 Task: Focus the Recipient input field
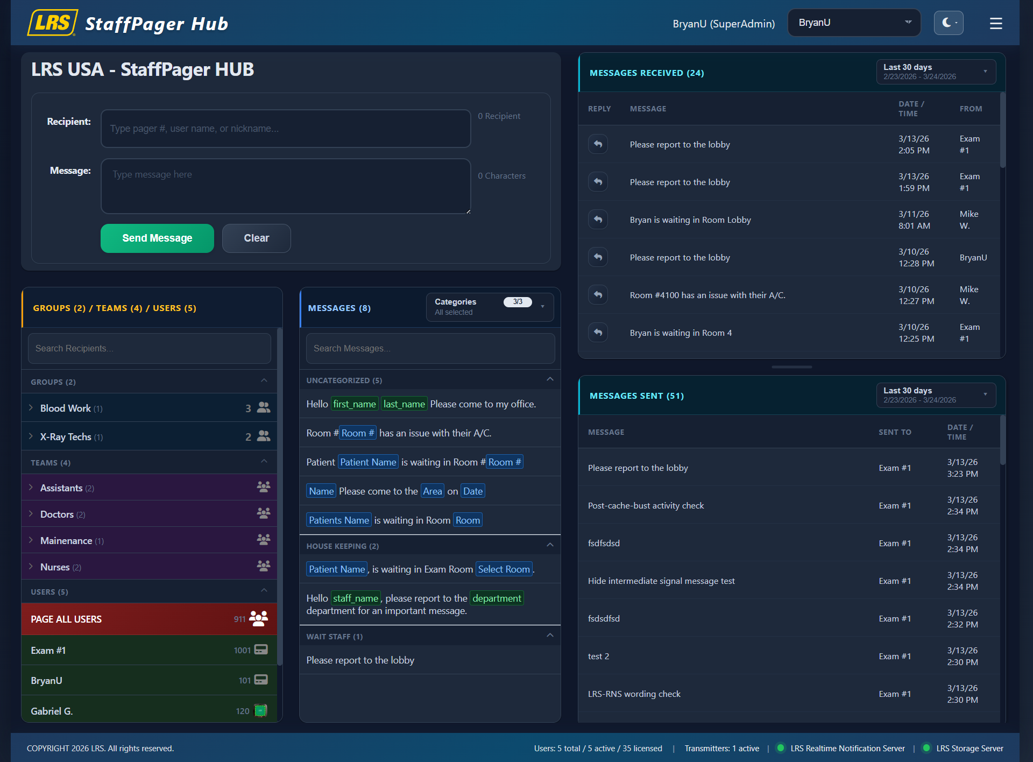[286, 129]
